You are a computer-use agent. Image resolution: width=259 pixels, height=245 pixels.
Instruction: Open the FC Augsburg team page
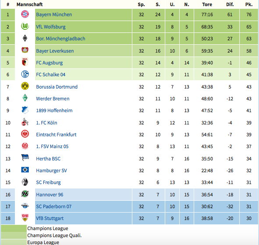pyautogui.click(x=50, y=63)
